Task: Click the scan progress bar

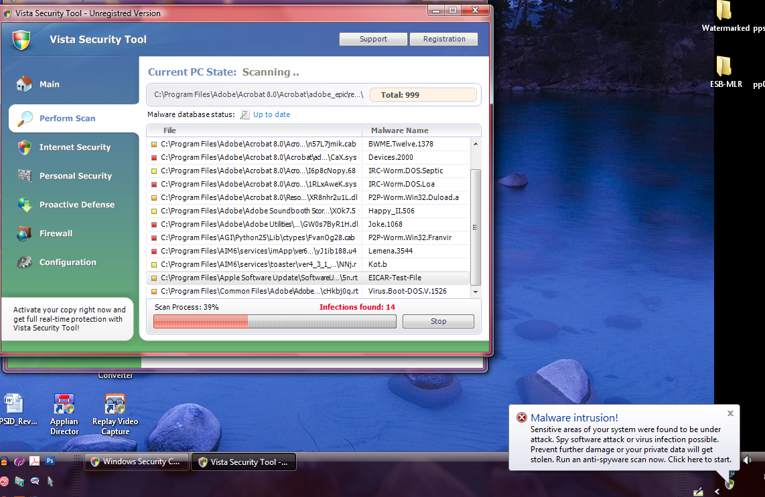Action: pyautogui.click(x=275, y=321)
